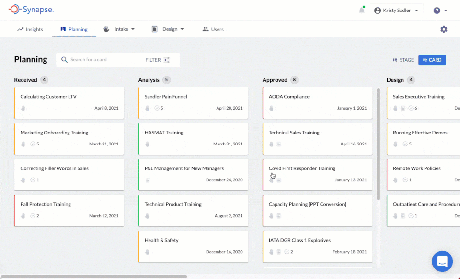Click task check icon on Running Effective Demos card
460x279 pixels.
click(405, 144)
